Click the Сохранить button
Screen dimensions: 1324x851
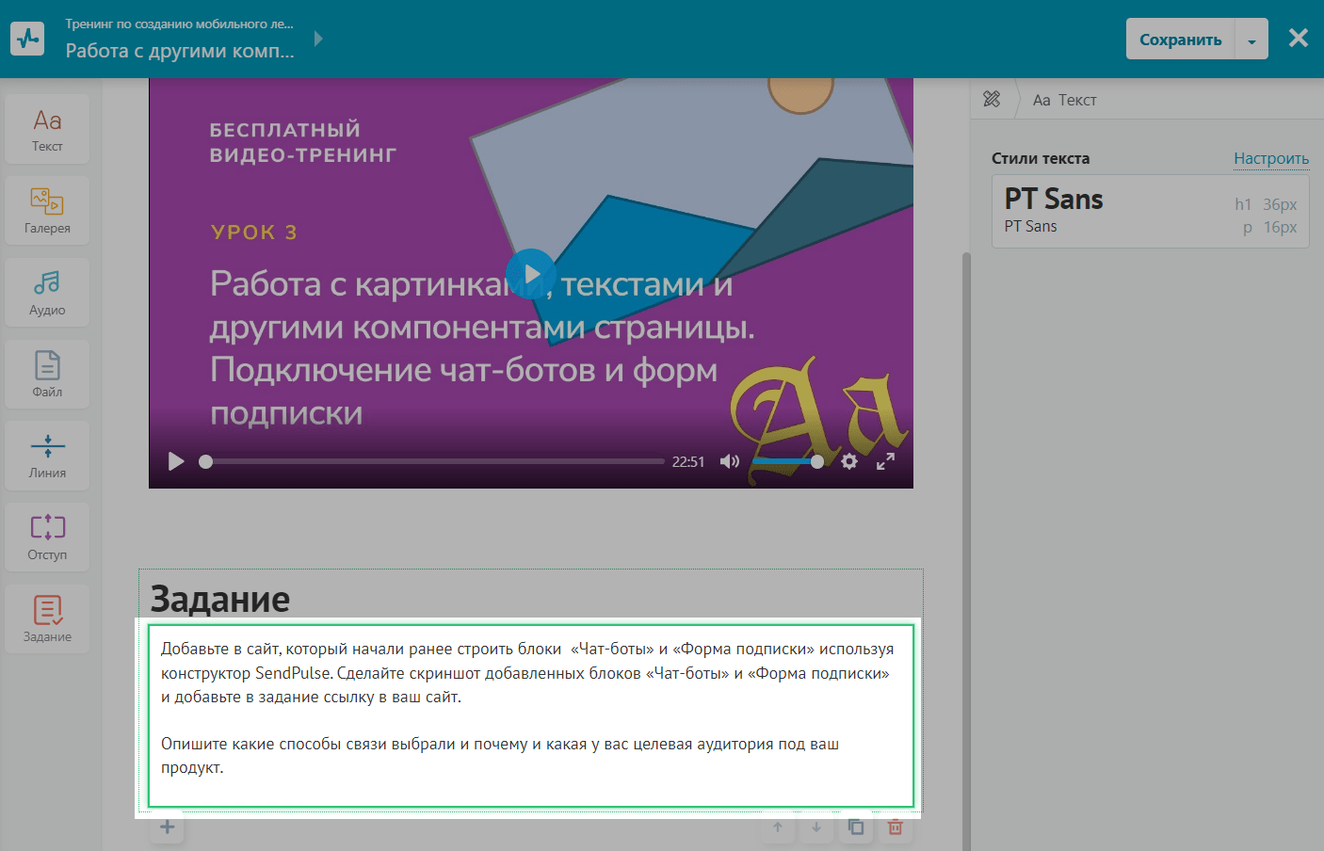(1180, 40)
